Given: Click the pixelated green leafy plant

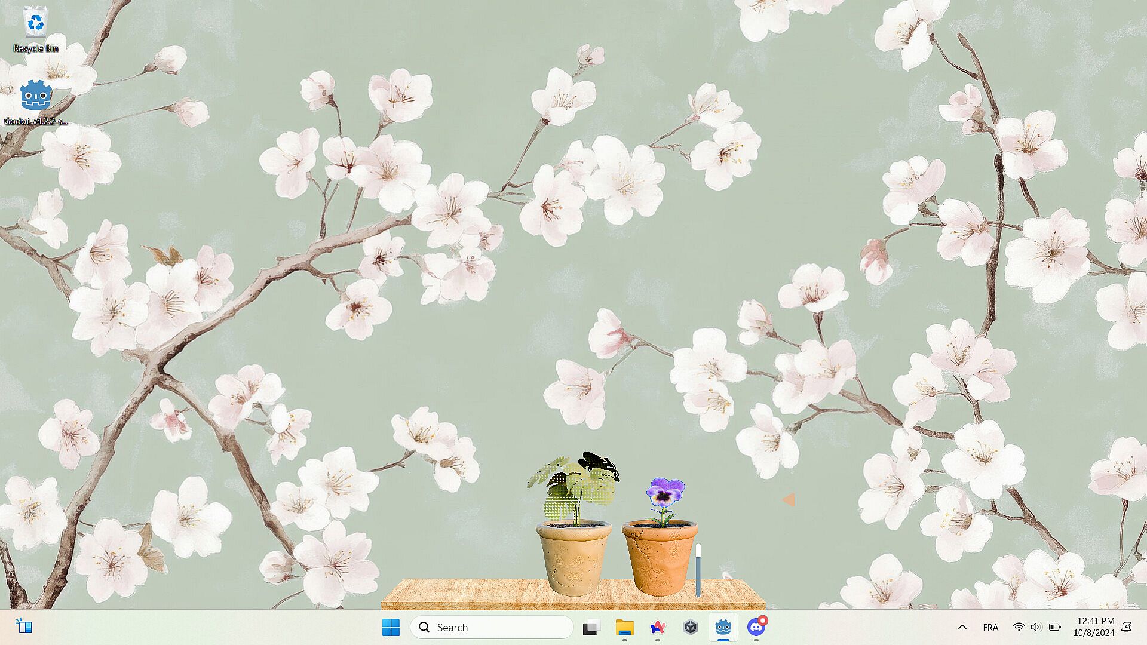Looking at the screenshot, I should coord(573,487).
